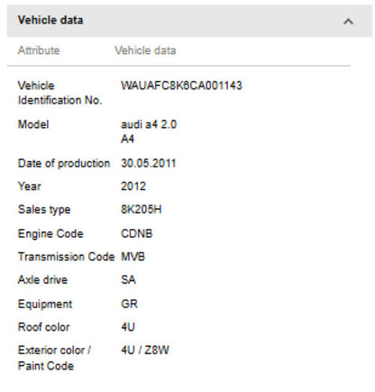The width and height of the screenshot is (375, 392).
Task: Click the Vehicle Identification No. label
Action: (59, 93)
